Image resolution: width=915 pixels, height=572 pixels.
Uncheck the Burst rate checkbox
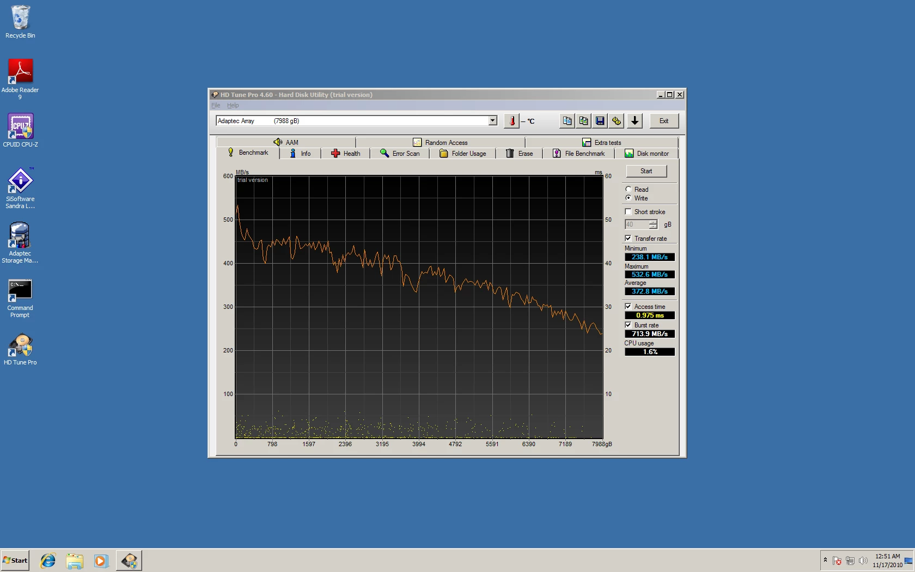click(x=629, y=325)
